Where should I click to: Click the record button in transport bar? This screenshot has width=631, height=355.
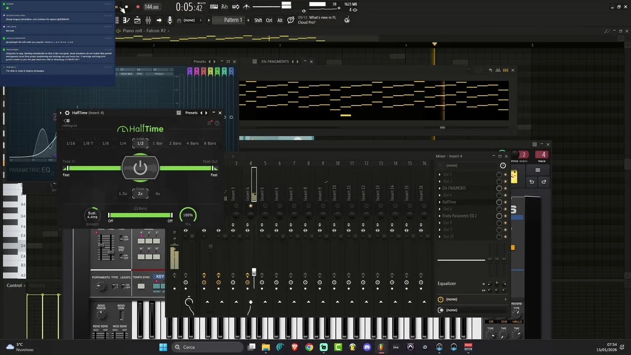[x=138, y=7]
